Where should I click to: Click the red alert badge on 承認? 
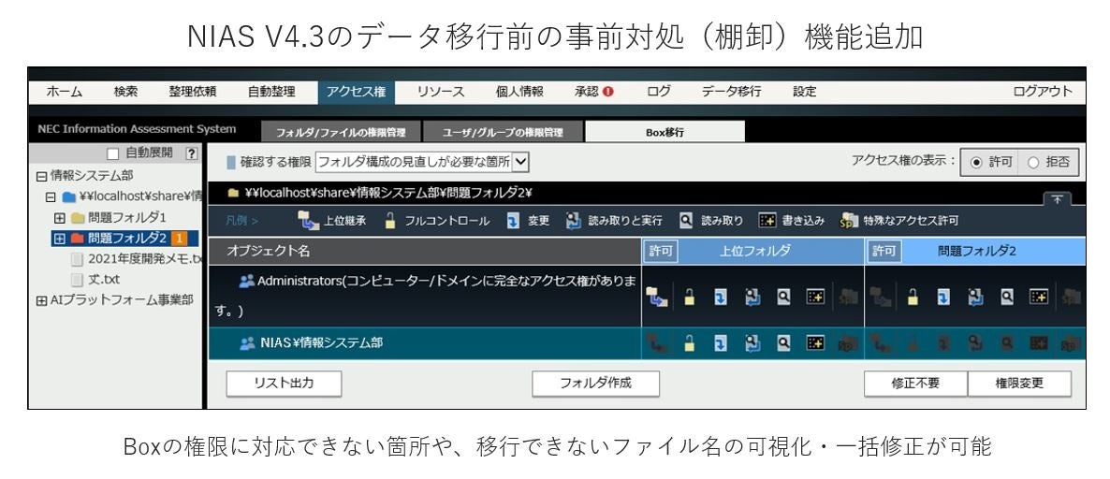(x=608, y=92)
